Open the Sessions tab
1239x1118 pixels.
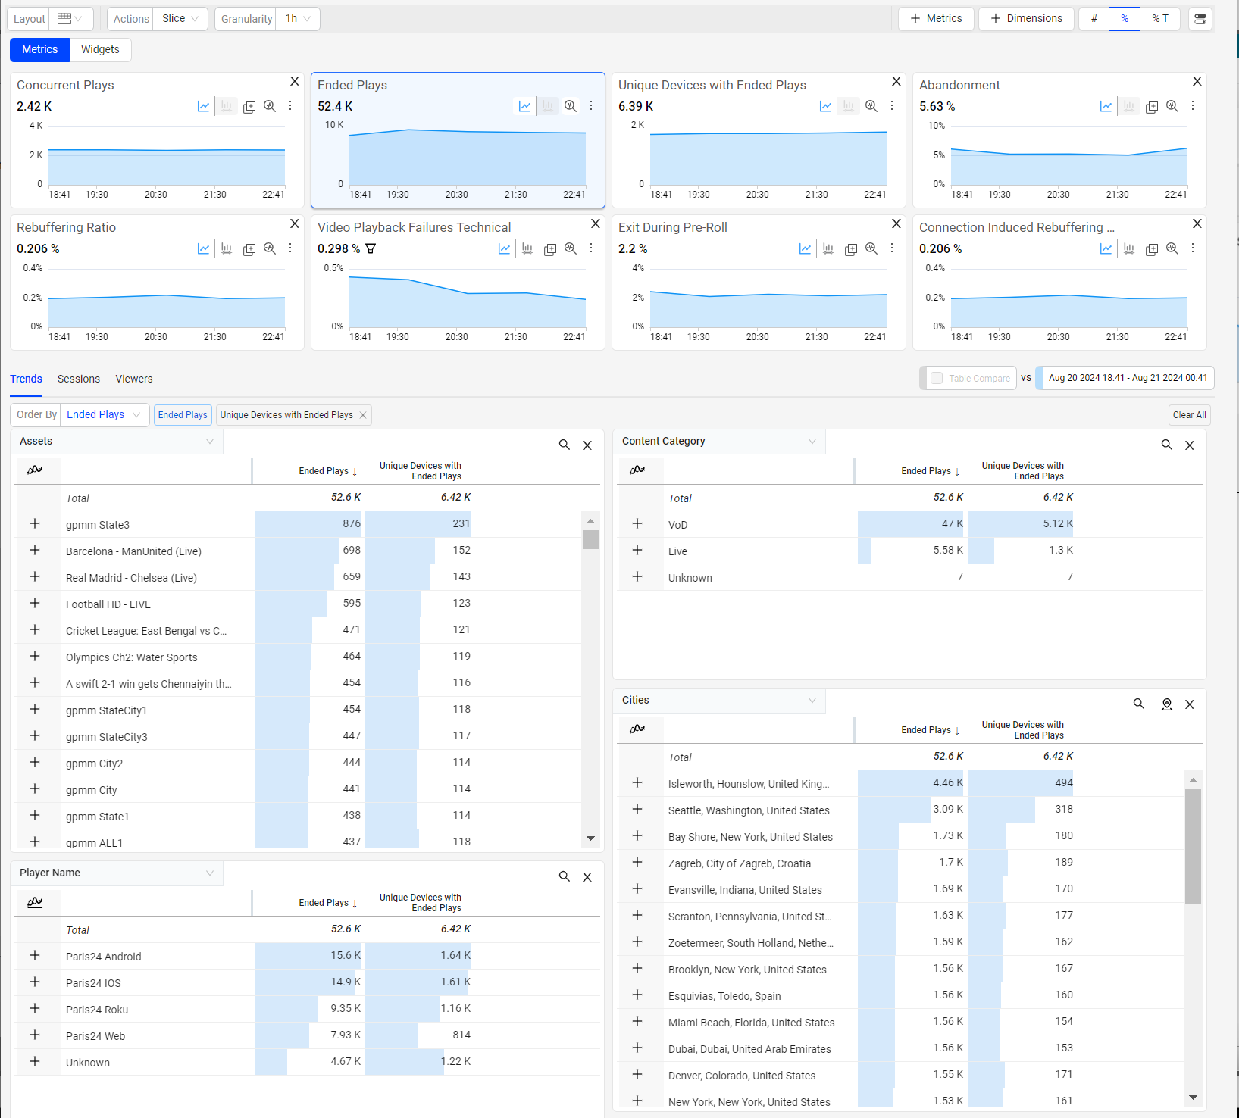click(x=79, y=379)
